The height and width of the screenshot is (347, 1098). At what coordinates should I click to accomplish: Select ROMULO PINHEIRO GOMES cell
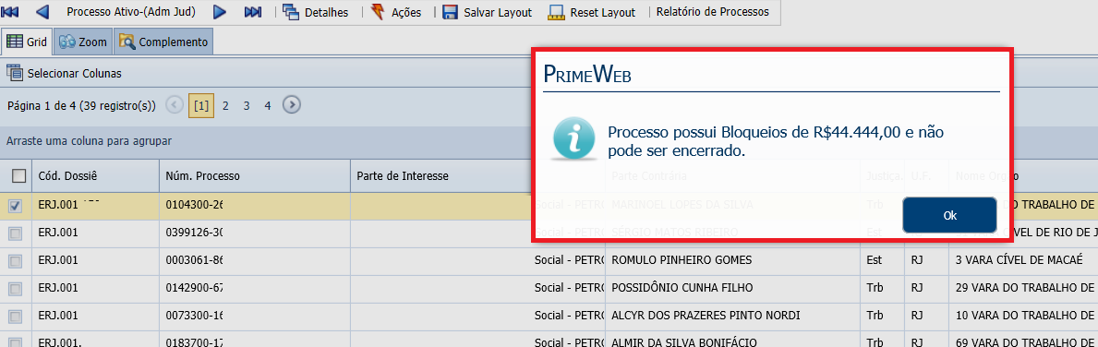732,260
